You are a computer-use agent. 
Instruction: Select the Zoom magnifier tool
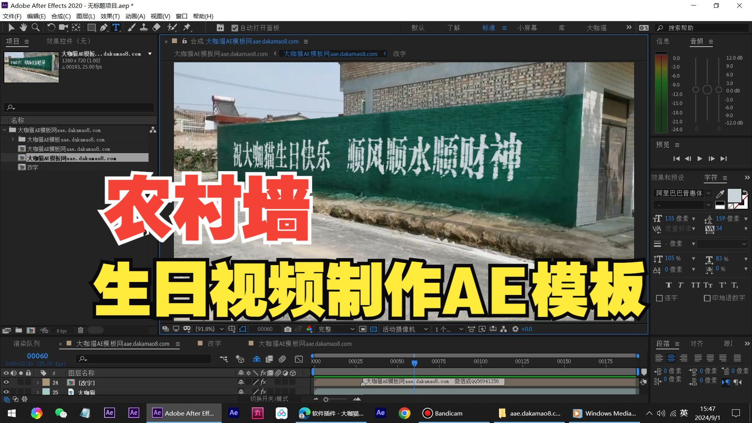coord(36,28)
